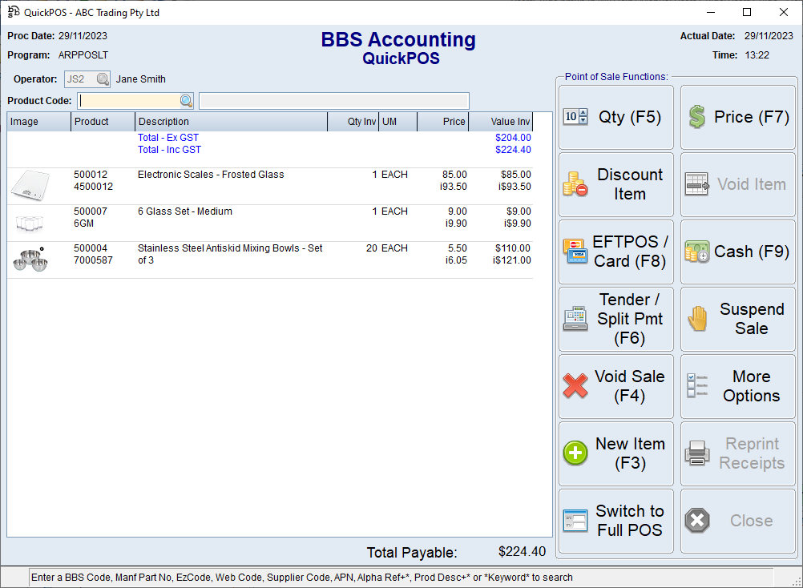Sort by the Description column header
Image resolution: width=803 pixels, height=588 pixels.
(231, 122)
